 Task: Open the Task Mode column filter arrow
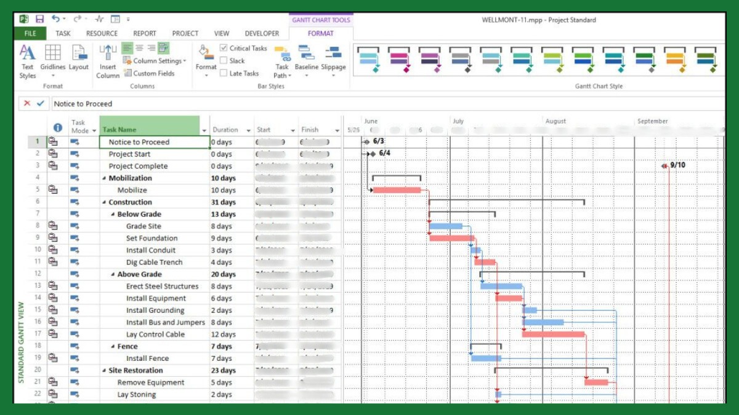94,130
